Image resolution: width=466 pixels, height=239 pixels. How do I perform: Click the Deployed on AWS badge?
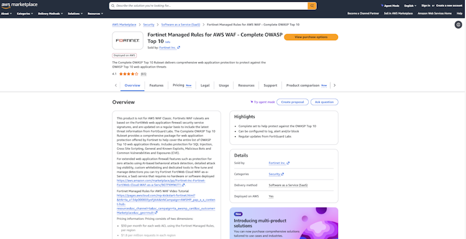click(124, 55)
